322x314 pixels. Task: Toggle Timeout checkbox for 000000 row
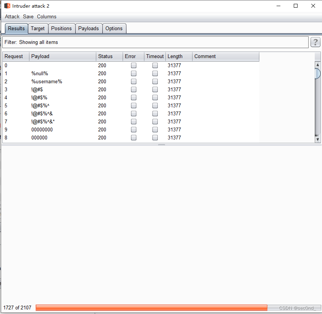tap(155, 138)
